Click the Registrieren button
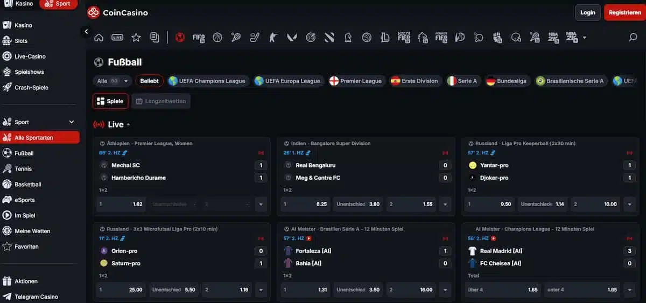This screenshot has width=646, height=303. 624,12
